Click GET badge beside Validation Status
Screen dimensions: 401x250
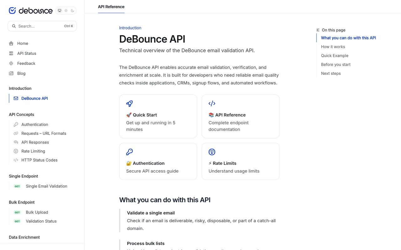click(17, 221)
